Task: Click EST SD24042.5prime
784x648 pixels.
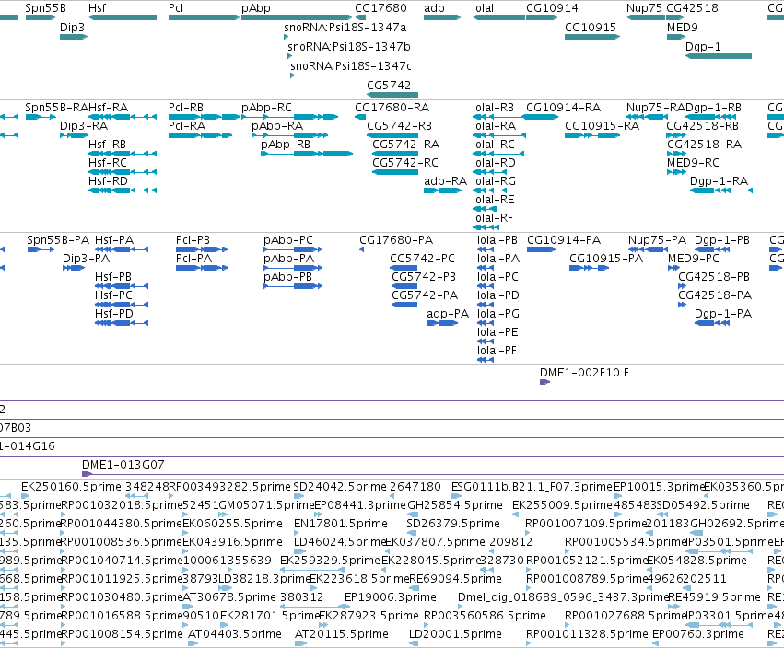Action: [x=340, y=487]
